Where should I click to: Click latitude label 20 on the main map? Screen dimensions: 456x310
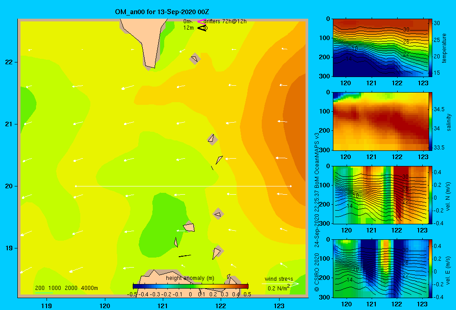[x=9, y=186]
